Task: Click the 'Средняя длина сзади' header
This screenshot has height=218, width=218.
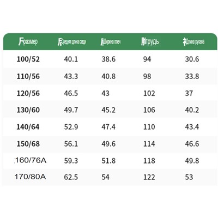Action: coord(72,42)
